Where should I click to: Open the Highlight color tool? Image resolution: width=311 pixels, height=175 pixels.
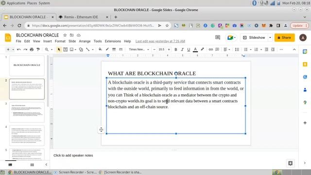point(202,50)
